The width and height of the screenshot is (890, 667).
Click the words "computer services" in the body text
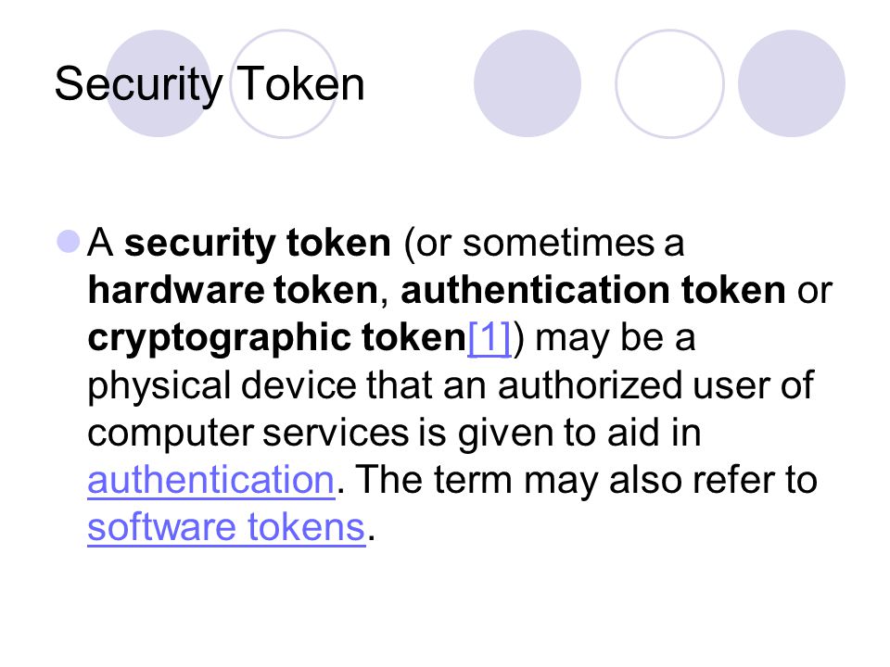click(248, 434)
